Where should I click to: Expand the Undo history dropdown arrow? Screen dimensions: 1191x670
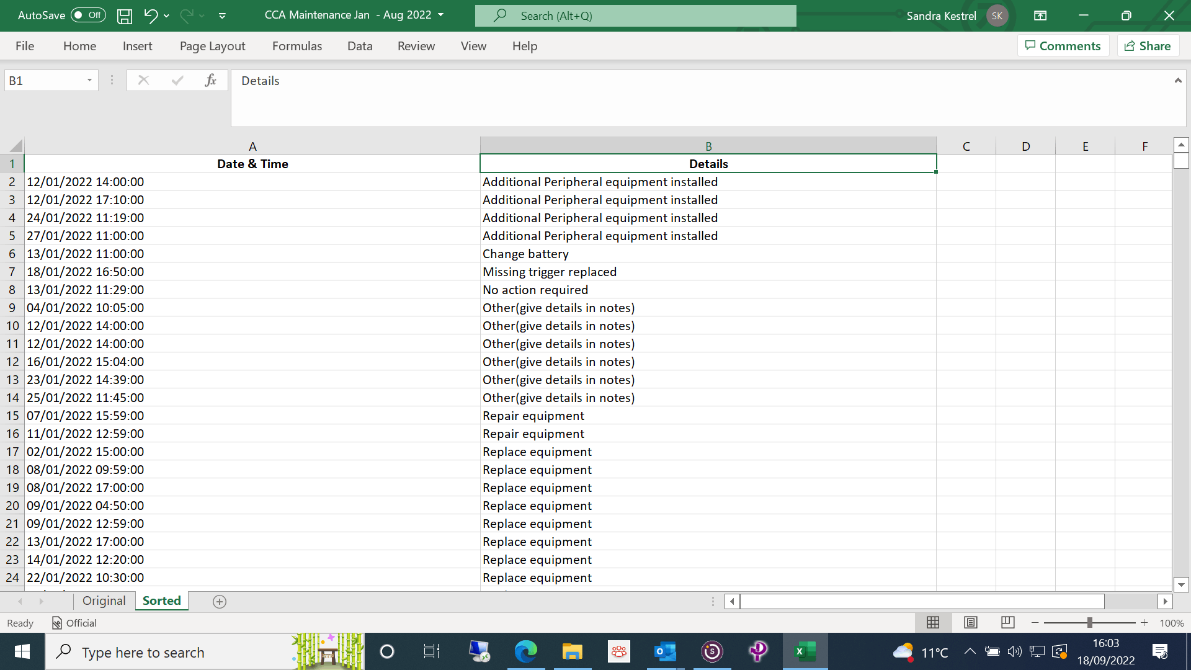(166, 16)
